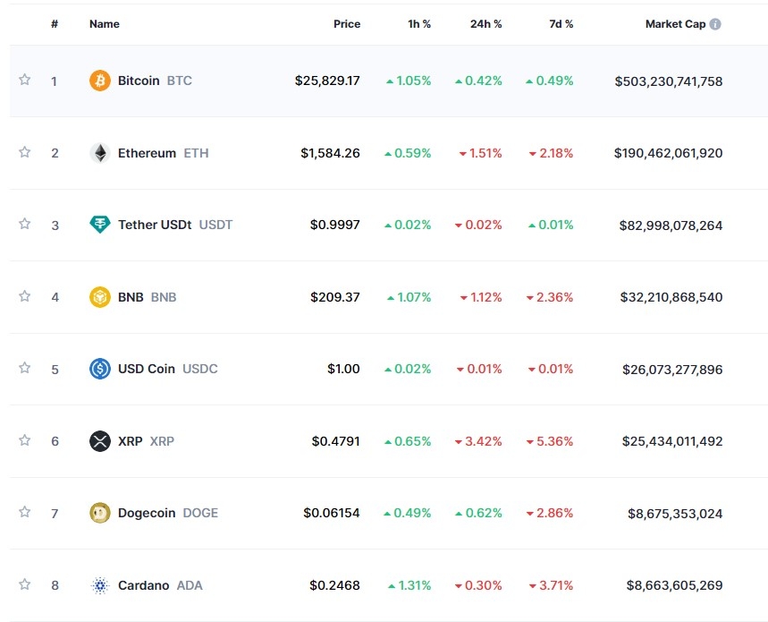This screenshot has height=622, width=768.
Task: Sort by the # rank column header
Action: click(x=55, y=24)
